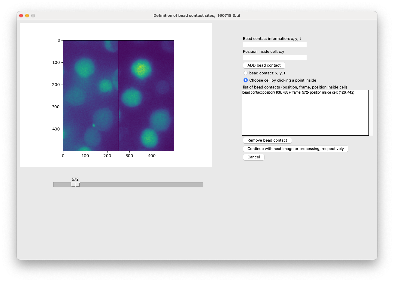Click the ADD bead contact button
The image size is (394, 282).
[264, 65]
